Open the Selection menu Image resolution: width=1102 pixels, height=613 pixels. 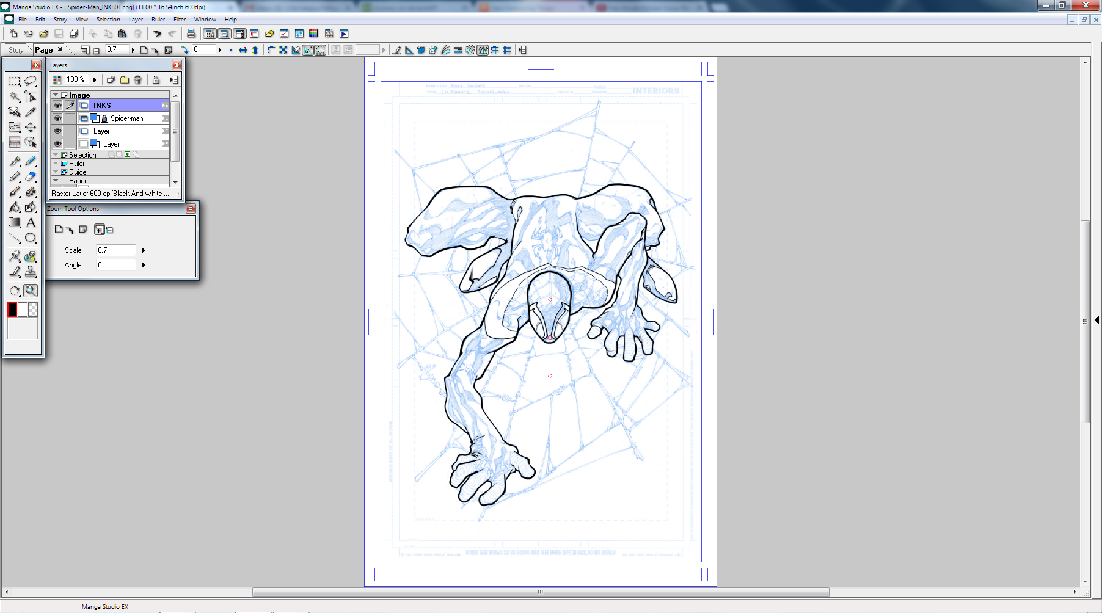click(108, 20)
